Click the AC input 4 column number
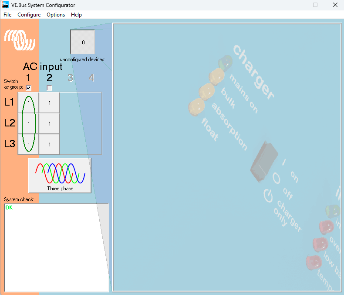Viewport: 344px width, 295px height. [91, 78]
